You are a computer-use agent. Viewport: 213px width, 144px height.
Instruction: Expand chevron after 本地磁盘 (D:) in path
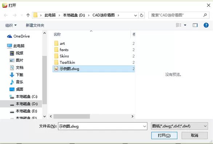pyautogui.click(x=89, y=15)
